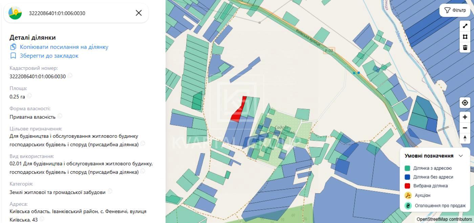The height and width of the screenshot is (223, 474).
Task: Clear the search with X button
Action: point(138,13)
